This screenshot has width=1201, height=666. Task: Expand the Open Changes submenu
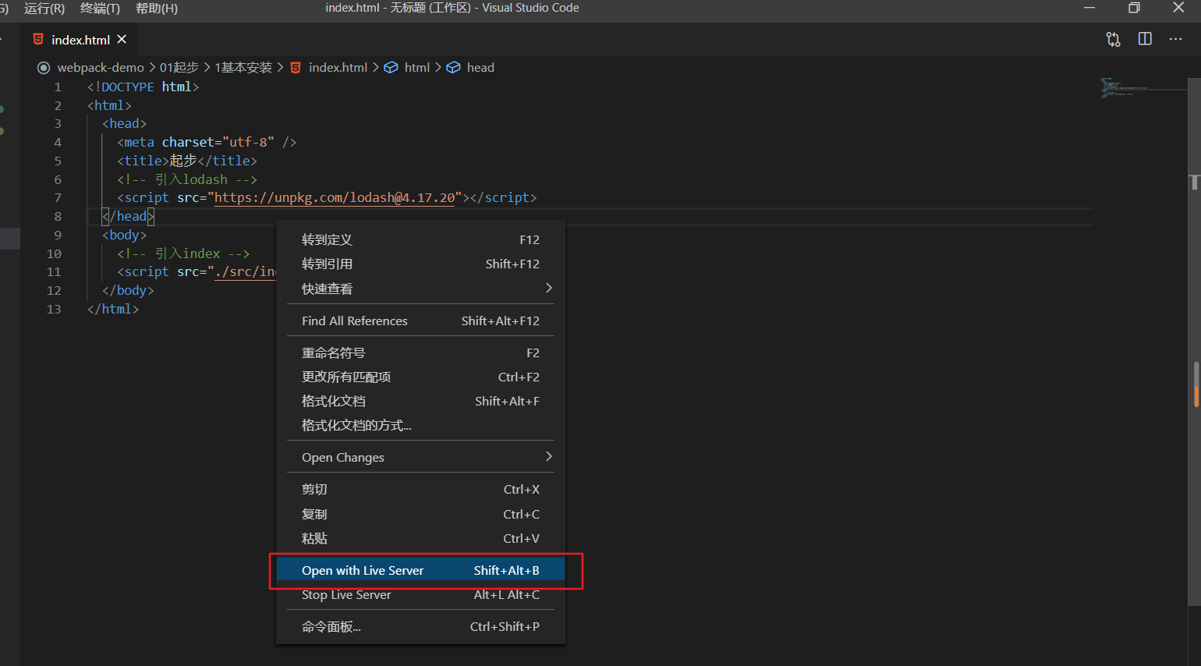coord(421,457)
